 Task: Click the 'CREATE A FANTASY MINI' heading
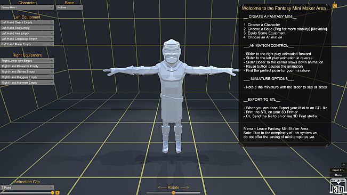270,17
